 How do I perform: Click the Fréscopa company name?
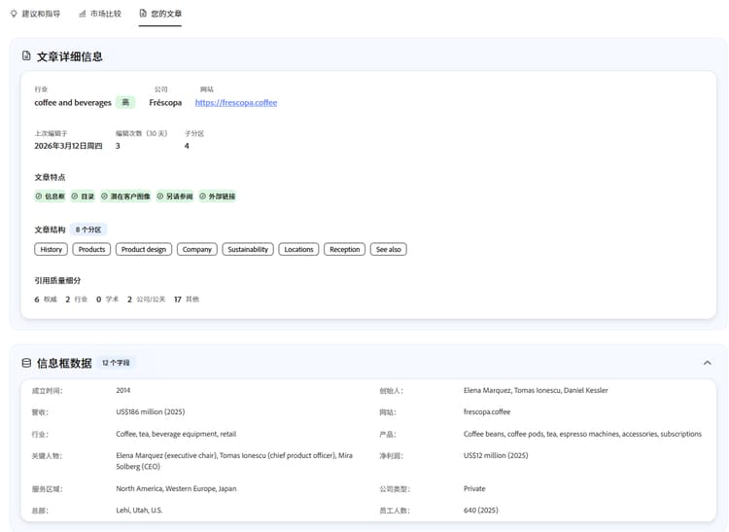coord(165,102)
